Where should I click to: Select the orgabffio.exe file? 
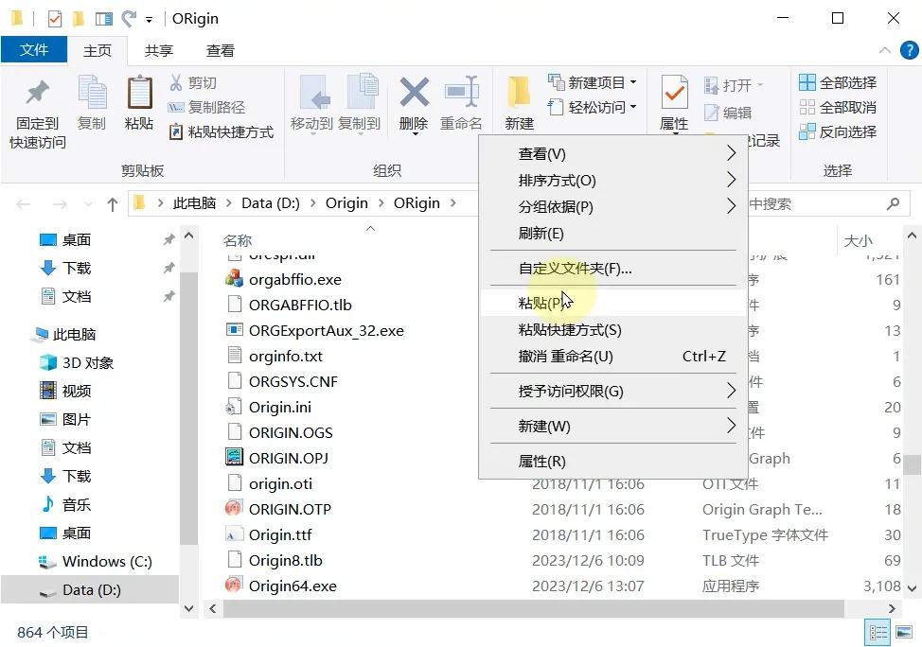pyautogui.click(x=295, y=279)
